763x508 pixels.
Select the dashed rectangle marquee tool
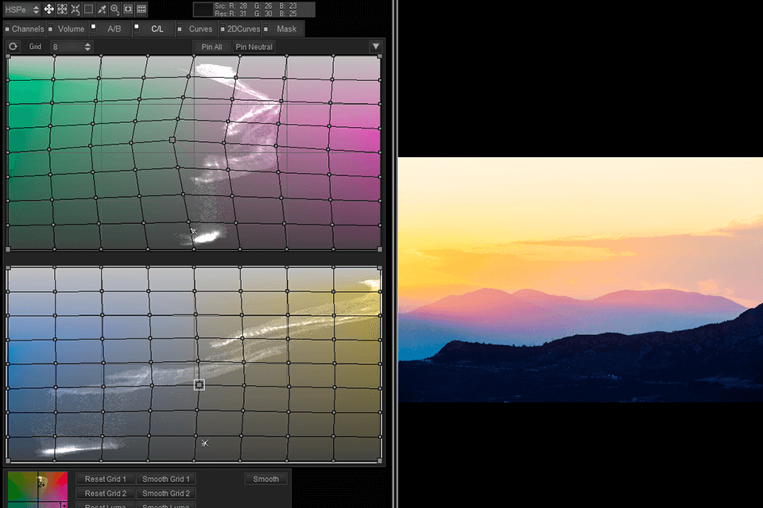(x=88, y=9)
